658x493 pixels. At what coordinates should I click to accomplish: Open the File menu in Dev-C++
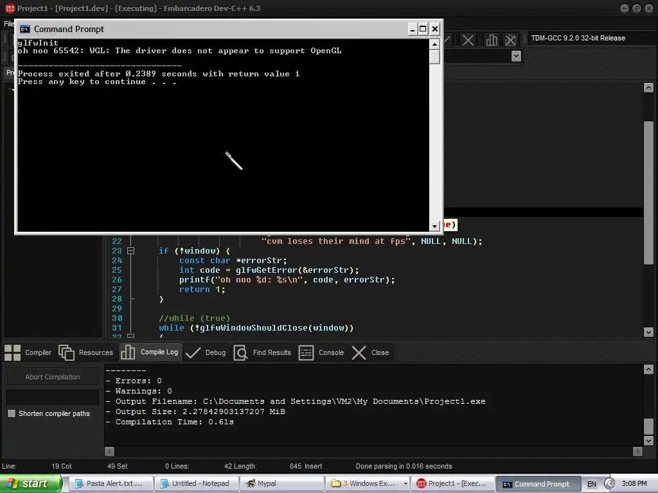[8, 24]
